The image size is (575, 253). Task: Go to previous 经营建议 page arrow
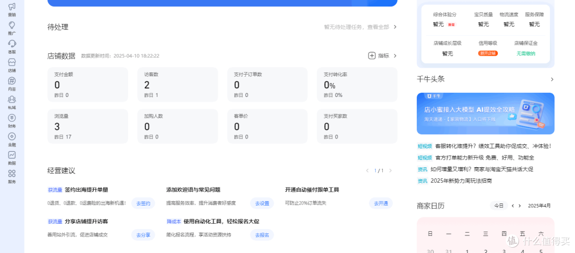coord(367,170)
